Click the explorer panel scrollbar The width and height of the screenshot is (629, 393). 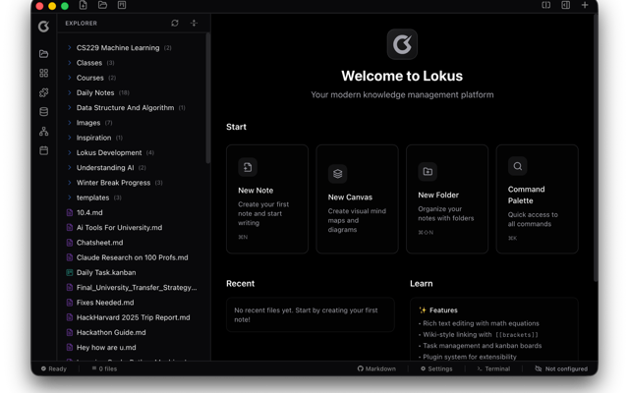tap(207, 98)
